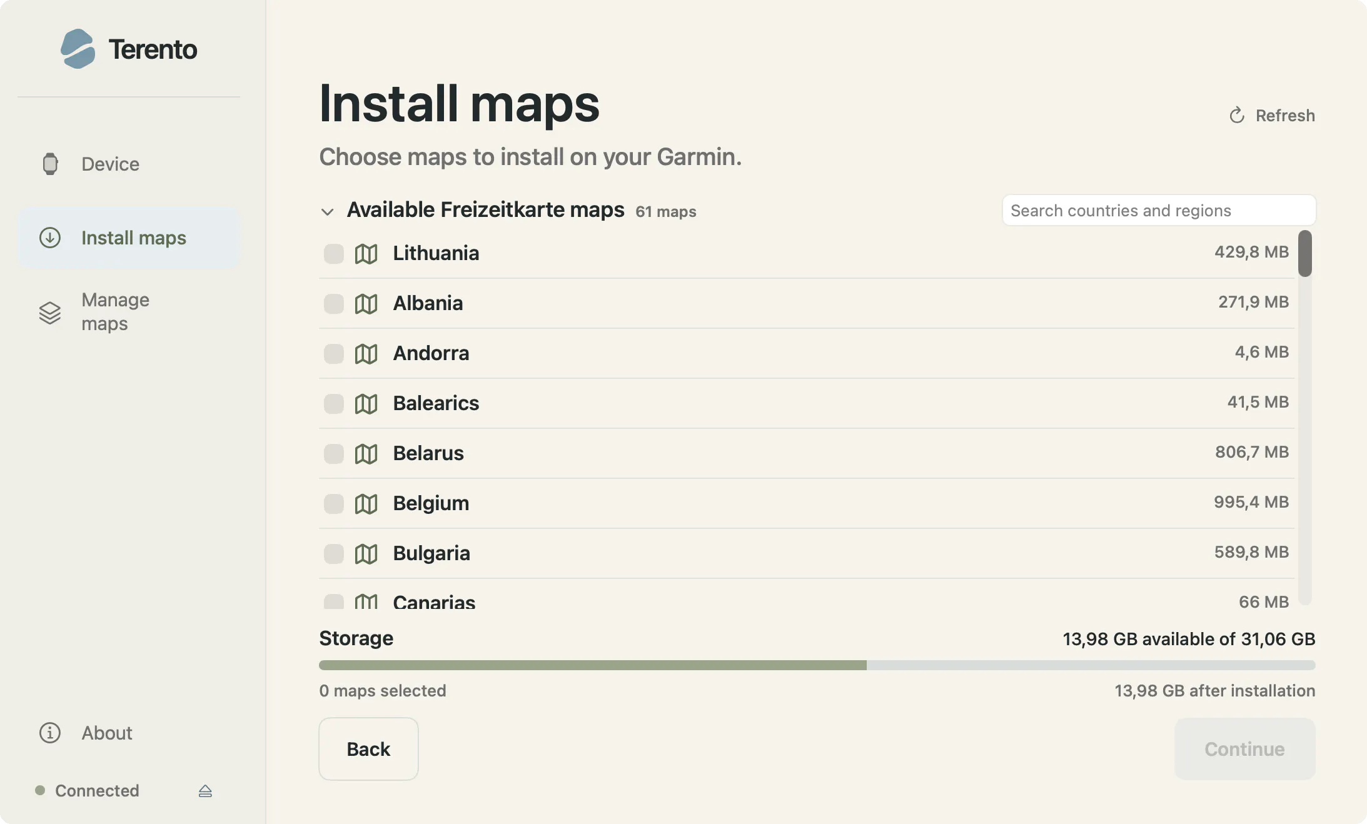
Task: Click the map icon beside Belgium
Action: pyautogui.click(x=366, y=503)
